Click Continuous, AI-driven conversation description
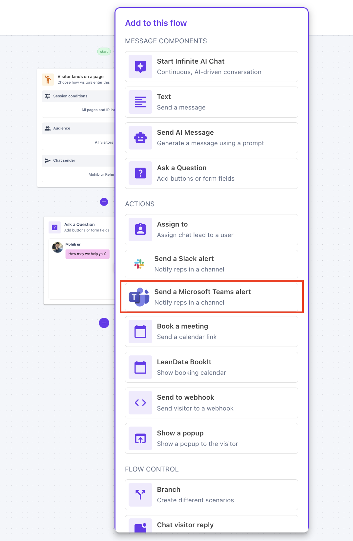The image size is (353, 541). (209, 72)
